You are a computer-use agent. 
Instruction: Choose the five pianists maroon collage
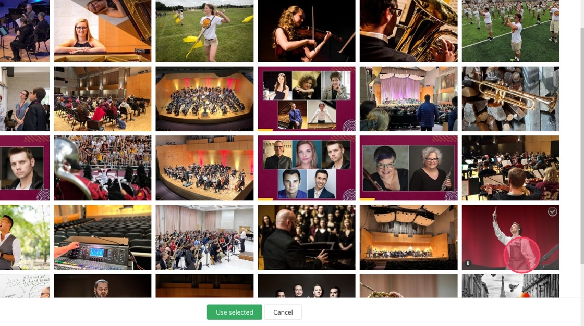pos(306,99)
